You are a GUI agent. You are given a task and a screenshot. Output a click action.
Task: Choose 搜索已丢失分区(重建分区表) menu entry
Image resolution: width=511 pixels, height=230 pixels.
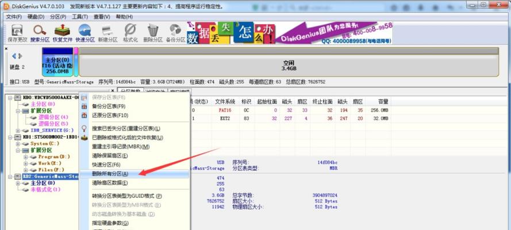(135, 128)
